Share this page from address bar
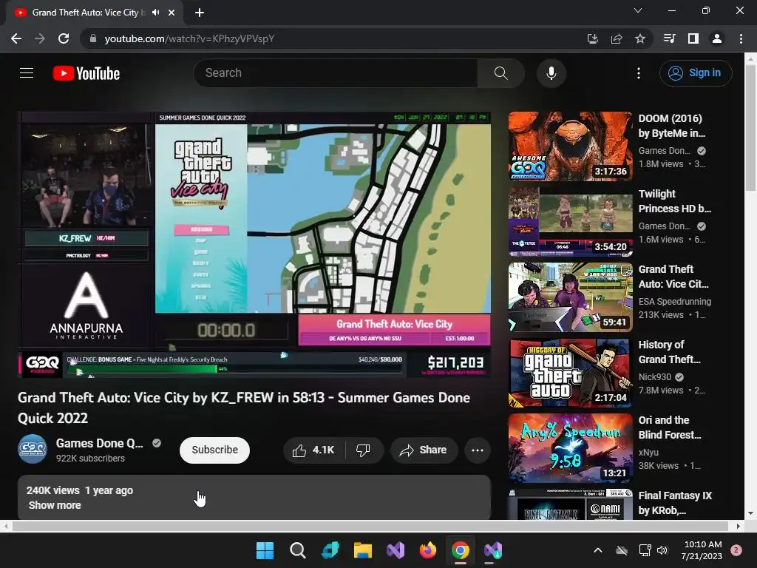The image size is (757, 568). pos(617,38)
